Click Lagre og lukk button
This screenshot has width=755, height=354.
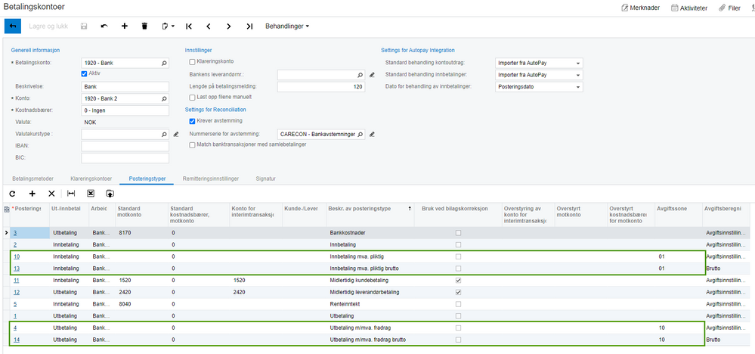click(48, 26)
